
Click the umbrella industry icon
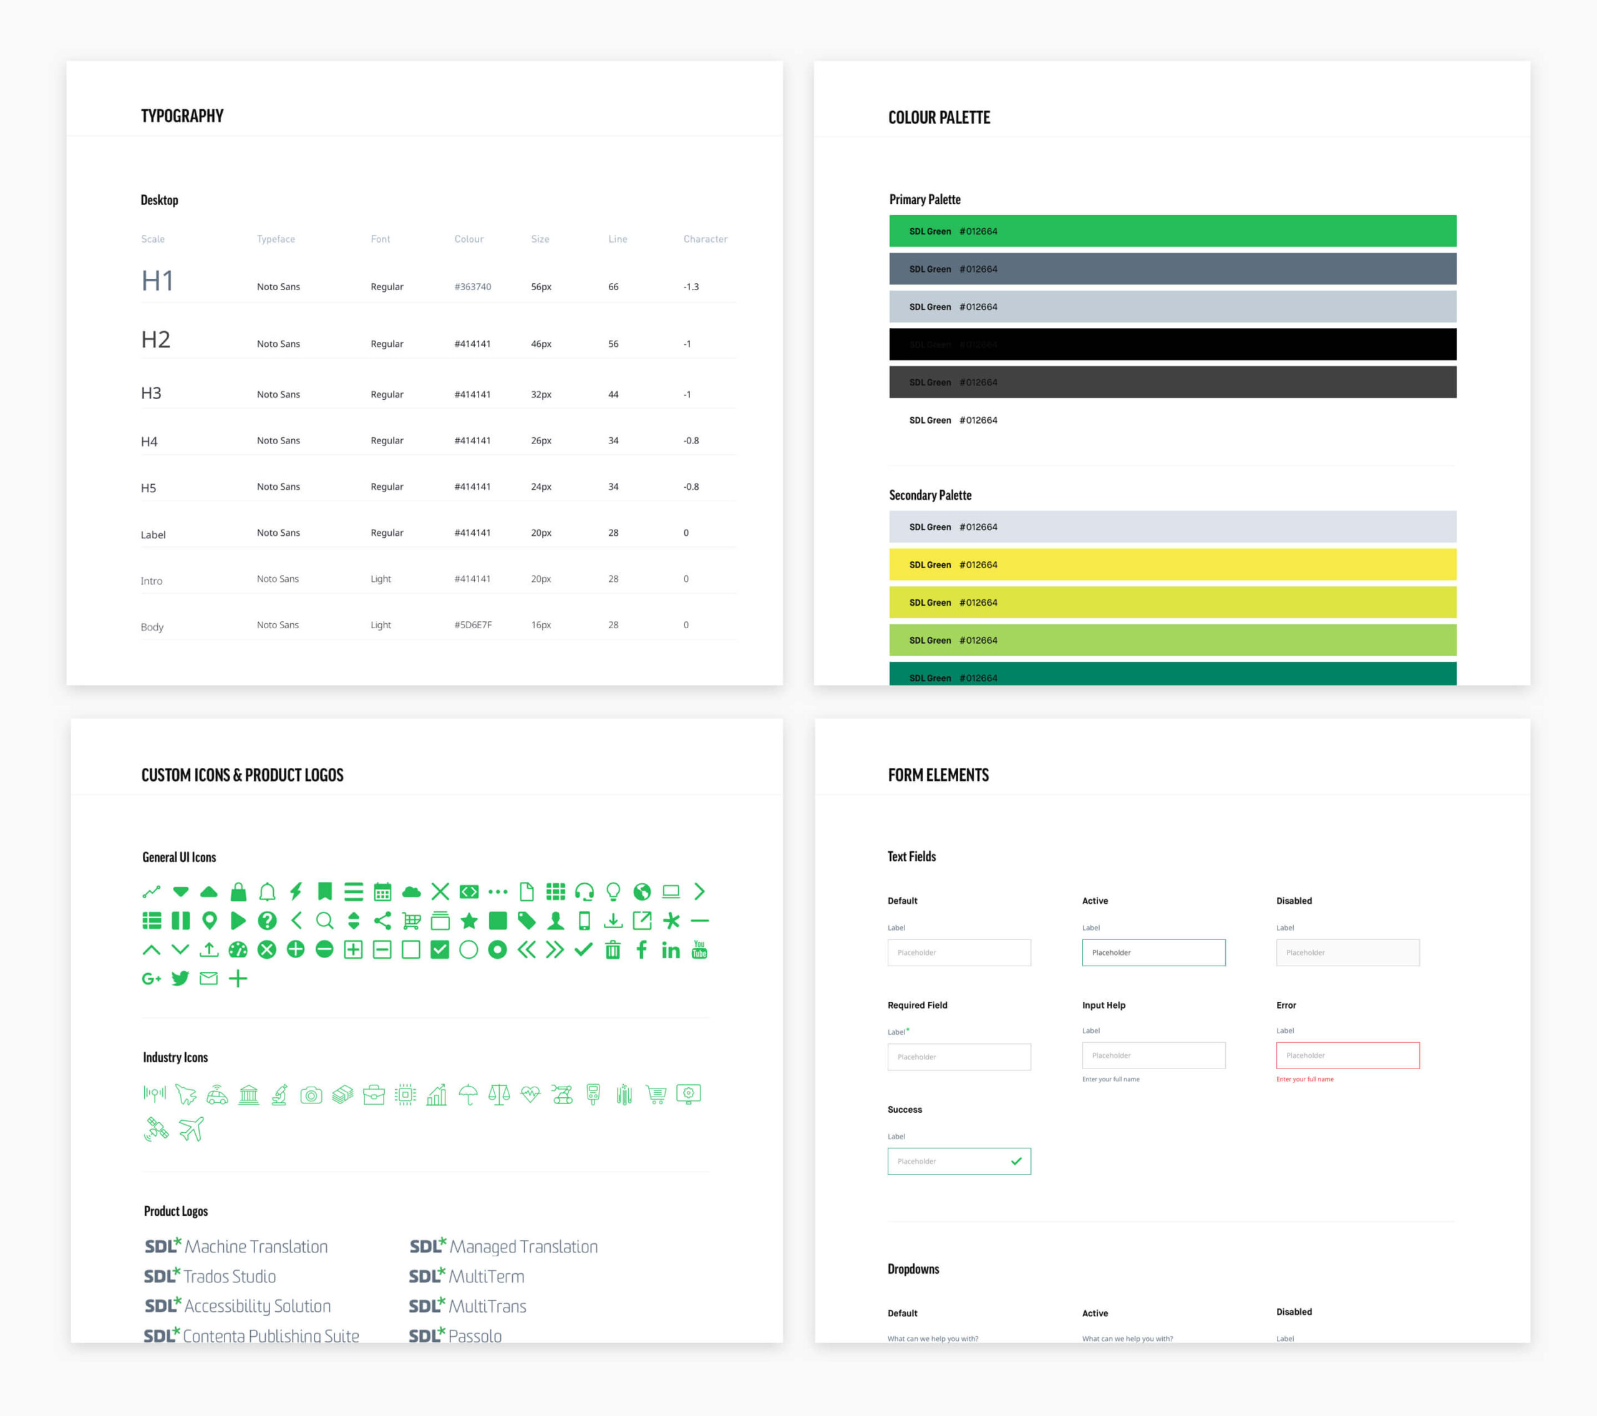point(468,1095)
